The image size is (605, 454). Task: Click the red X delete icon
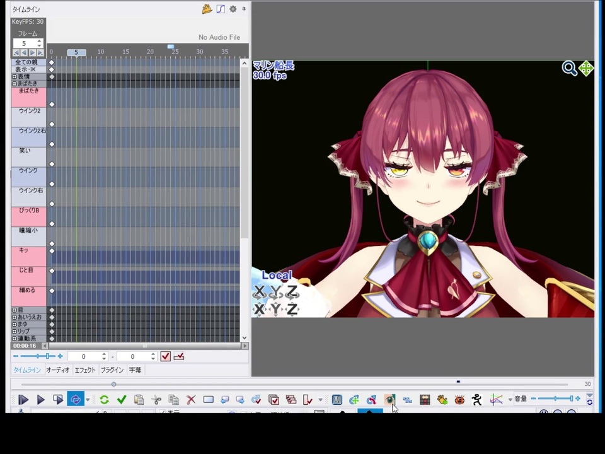[x=191, y=400]
